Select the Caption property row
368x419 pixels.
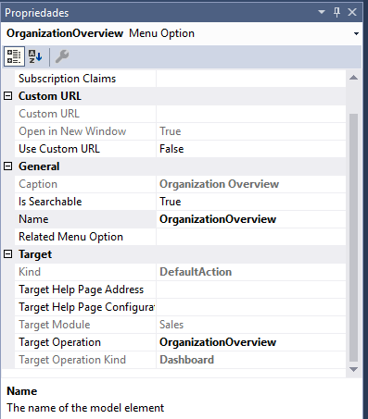[x=85, y=184]
